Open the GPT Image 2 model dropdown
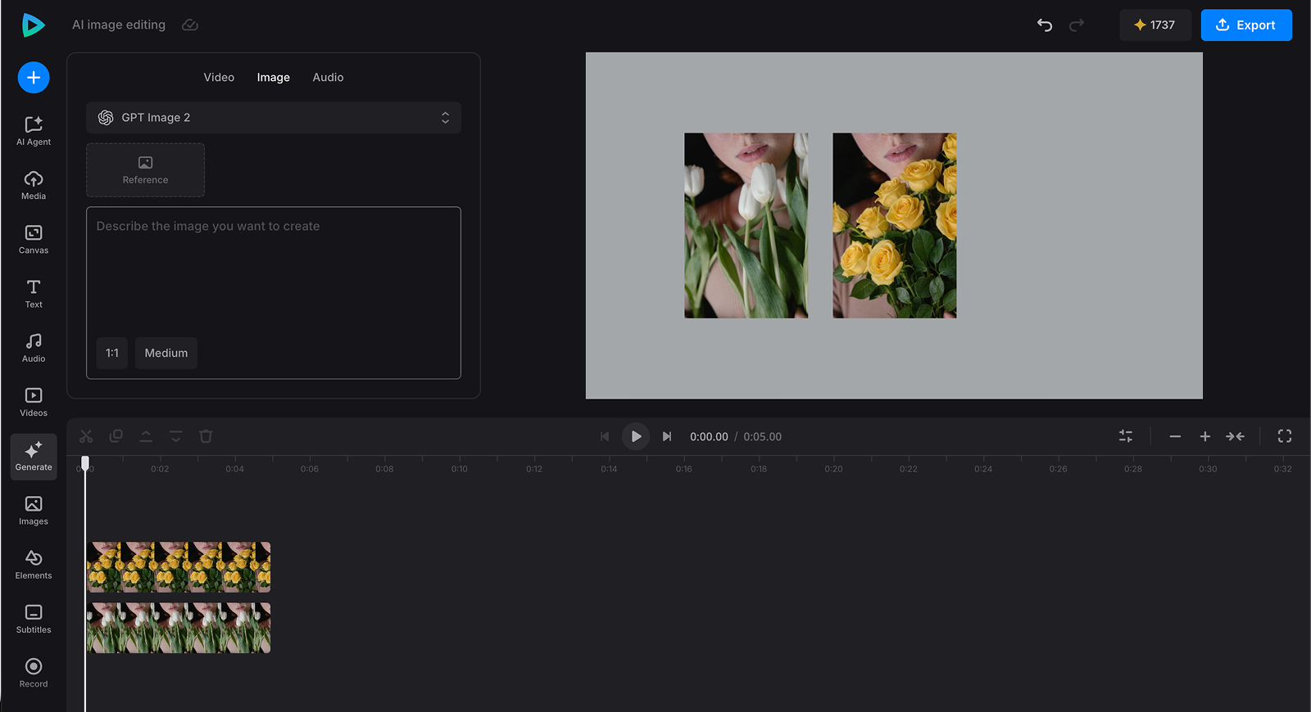The width and height of the screenshot is (1311, 712). tap(274, 118)
